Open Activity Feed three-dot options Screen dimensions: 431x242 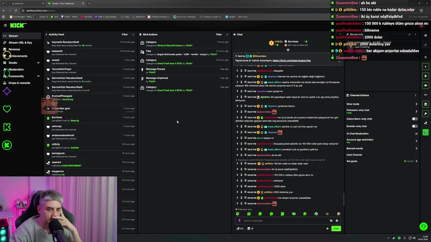(x=133, y=34)
